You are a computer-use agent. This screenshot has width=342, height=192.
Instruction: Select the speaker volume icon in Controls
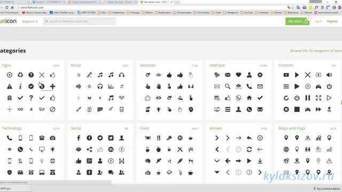click(x=329, y=75)
